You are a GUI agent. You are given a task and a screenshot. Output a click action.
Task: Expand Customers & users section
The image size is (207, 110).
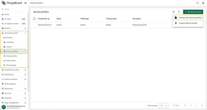click(x=14, y=70)
